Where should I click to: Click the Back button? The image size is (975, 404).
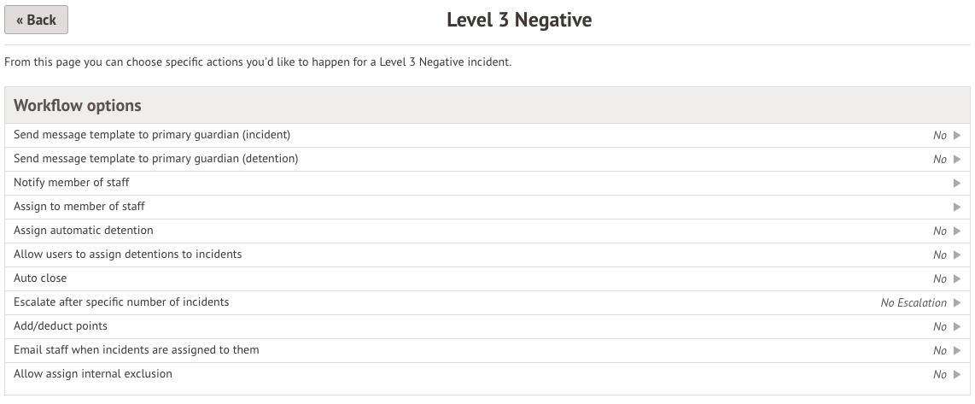36,20
